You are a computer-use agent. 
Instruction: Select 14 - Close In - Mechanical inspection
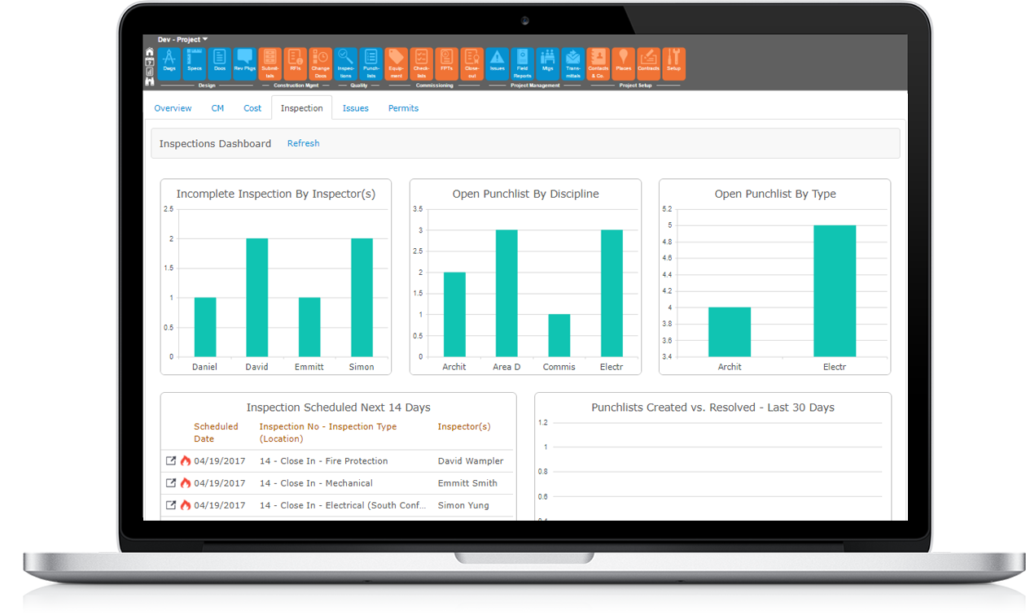point(316,483)
